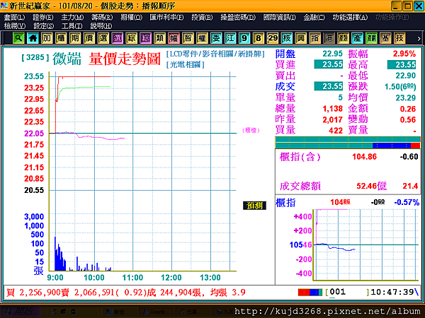This screenshot has width=425, height=318.
Task: Click the 櫃指 mini index chart
Action: coord(366,245)
